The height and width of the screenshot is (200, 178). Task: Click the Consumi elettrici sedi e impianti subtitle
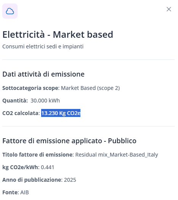tap(43, 46)
